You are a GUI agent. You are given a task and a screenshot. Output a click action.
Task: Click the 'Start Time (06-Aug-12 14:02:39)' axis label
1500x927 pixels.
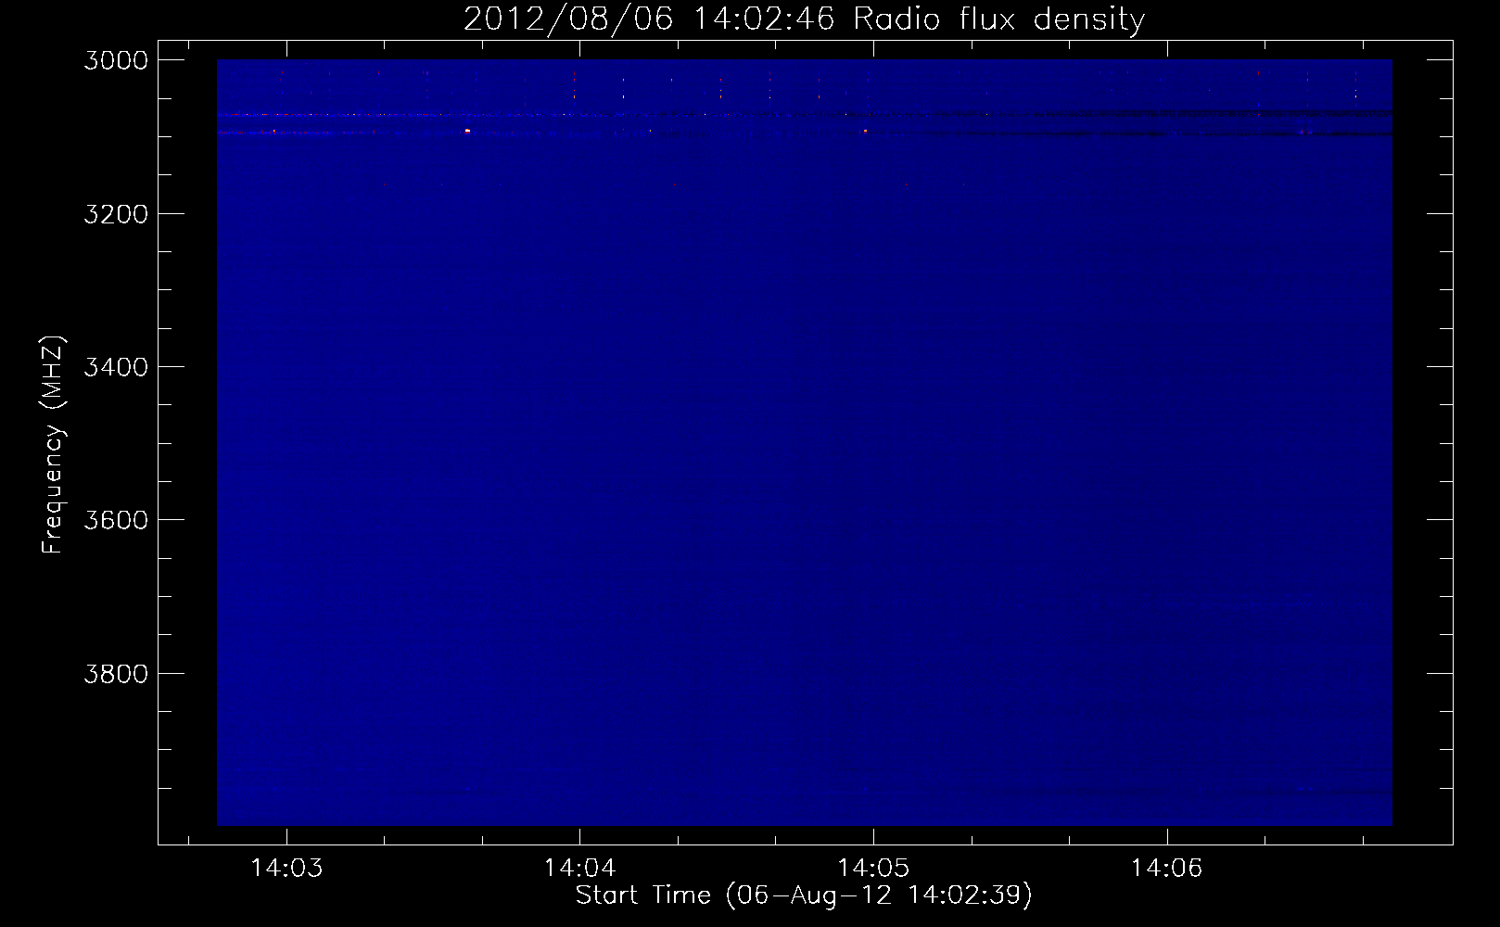tap(804, 895)
